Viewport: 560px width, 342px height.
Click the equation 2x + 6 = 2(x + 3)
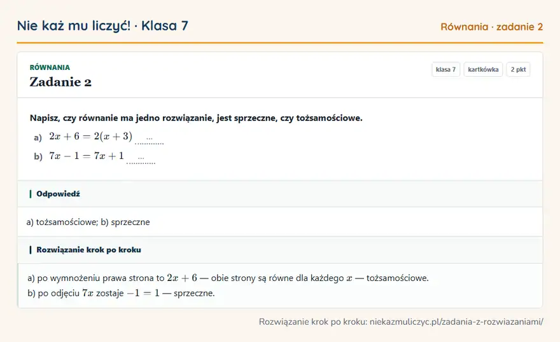tap(91, 136)
